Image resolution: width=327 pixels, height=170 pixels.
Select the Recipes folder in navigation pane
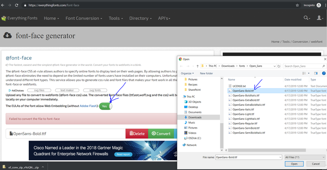pyautogui.click(x=191, y=85)
